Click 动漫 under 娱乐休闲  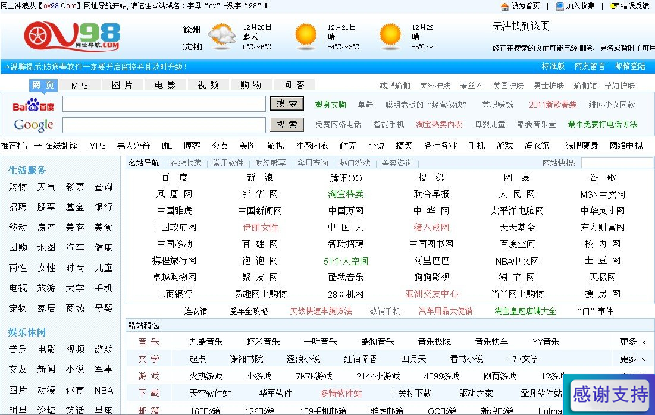point(46,390)
